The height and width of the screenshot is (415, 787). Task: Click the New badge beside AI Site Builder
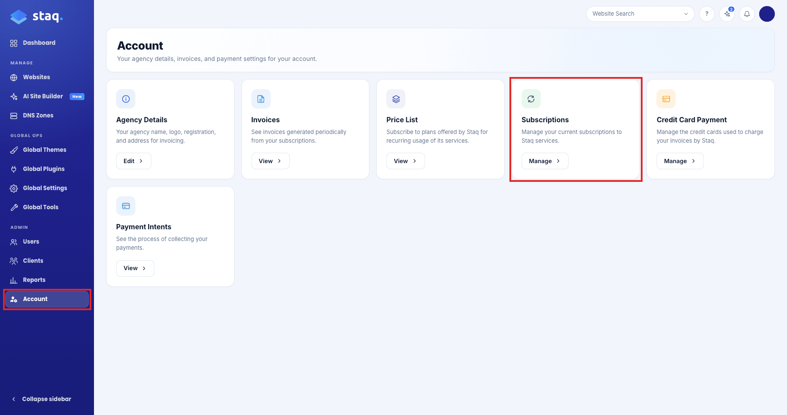pos(77,97)
